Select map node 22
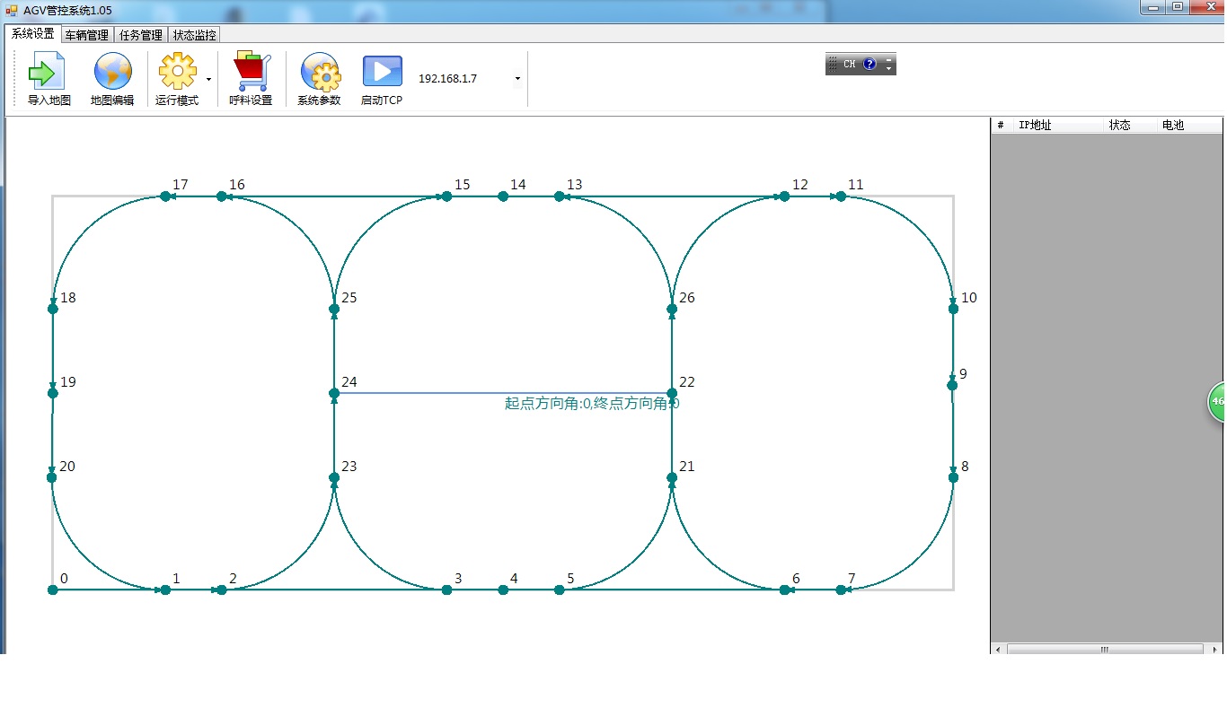This screenshot has width=1227, height=725. pyautogui.click(x=672, y=393)
